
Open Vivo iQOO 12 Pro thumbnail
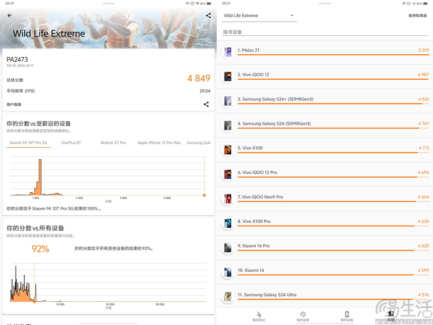[x=227, y=174]
